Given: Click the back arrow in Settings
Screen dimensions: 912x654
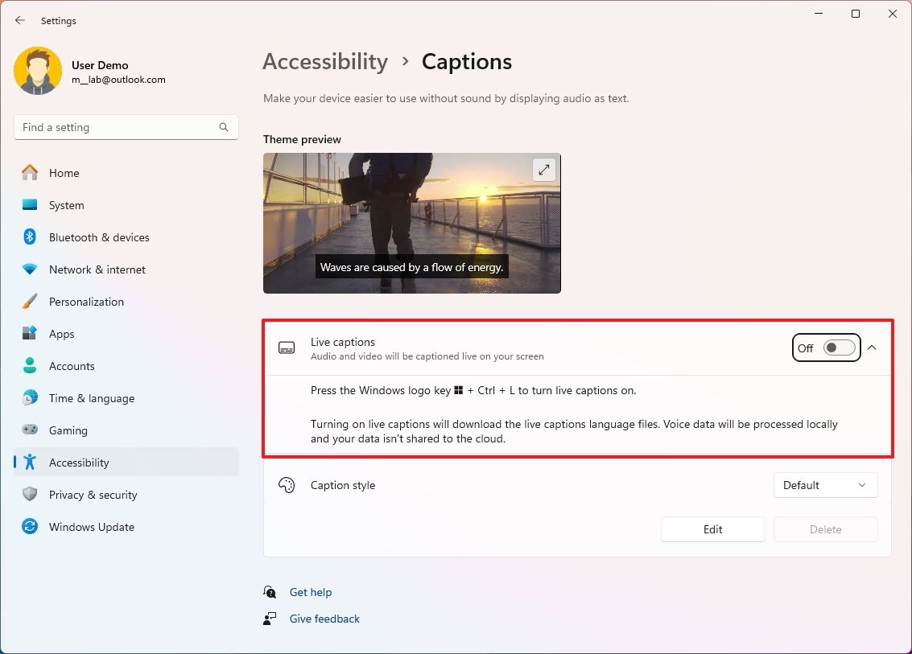Looking at the screenshot, I should tap(20, 20).
